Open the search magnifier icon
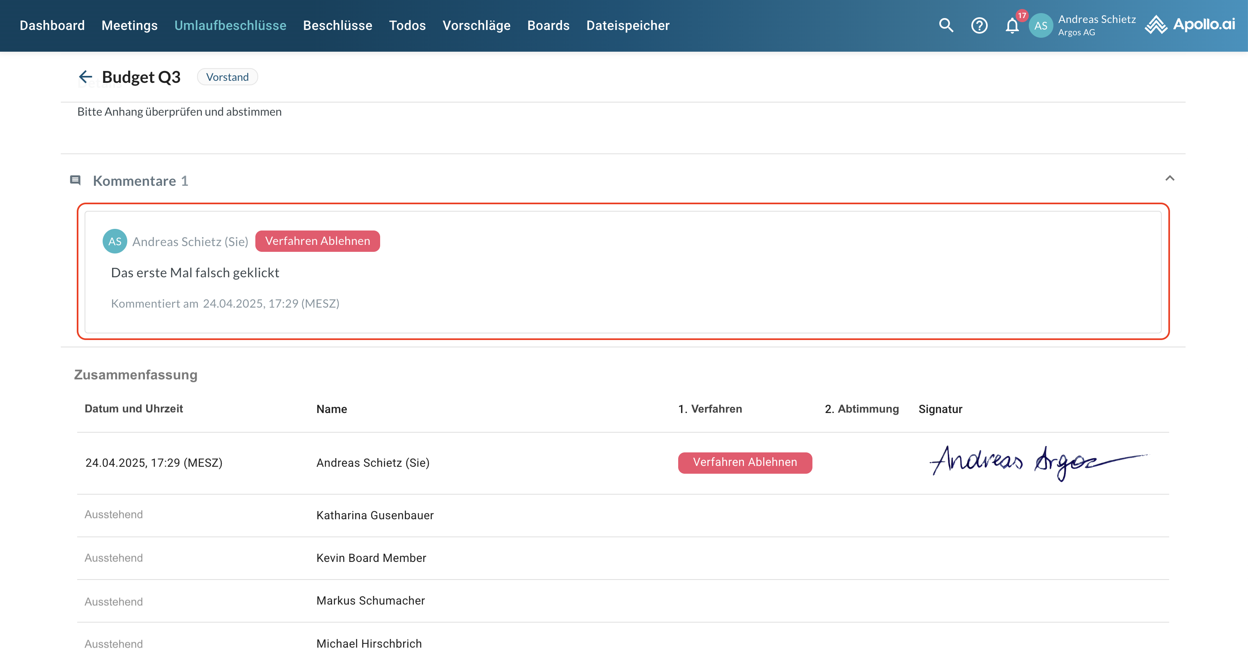This screenshot has height=671, width=1248. 946,25
